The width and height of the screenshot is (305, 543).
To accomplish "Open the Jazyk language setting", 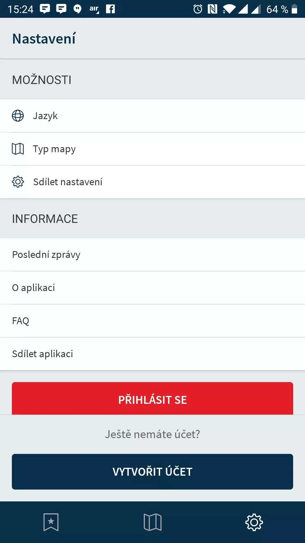I will 152,116.
